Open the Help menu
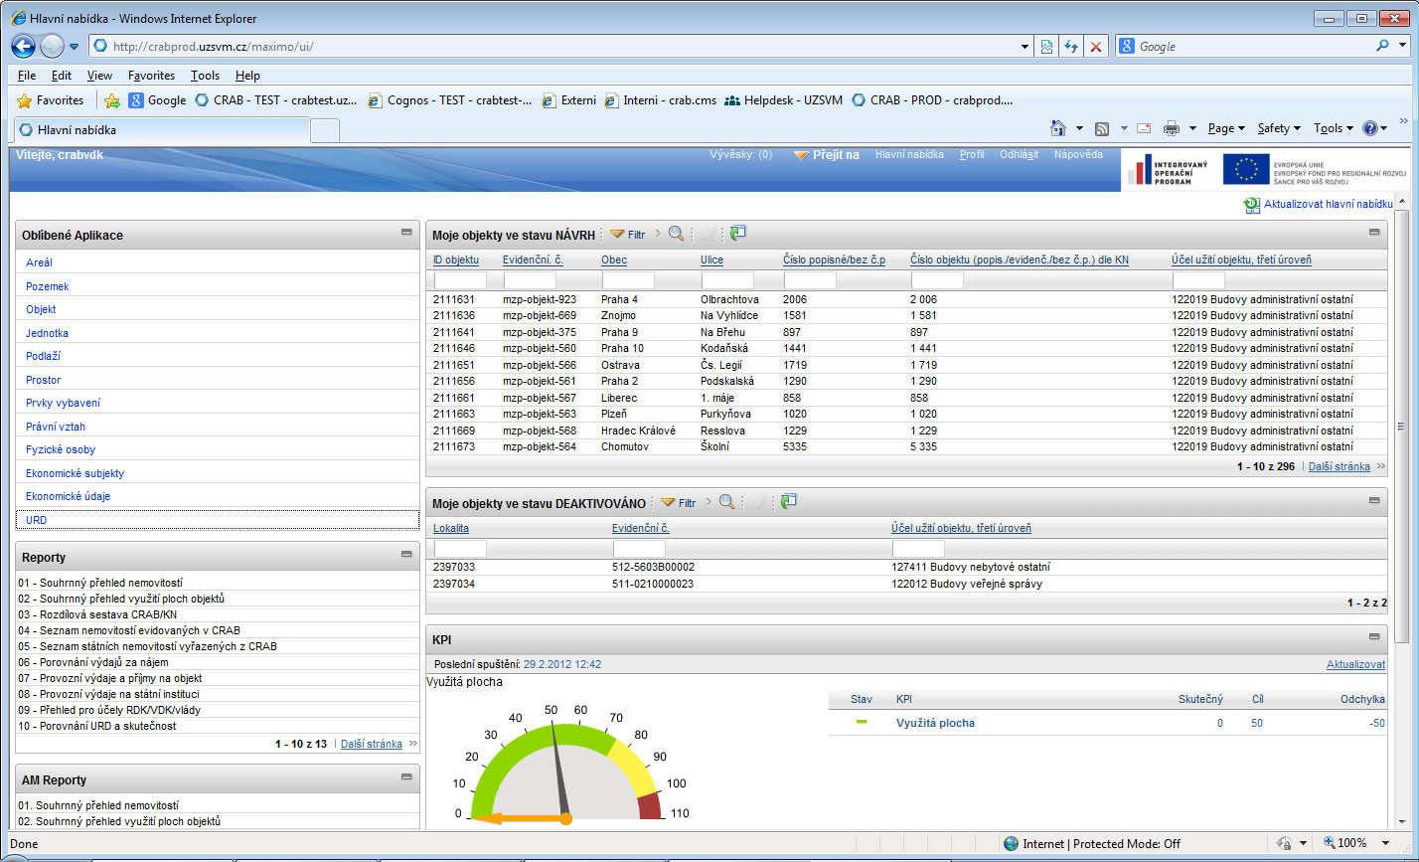Screen dimensions: 1419x862 pyautogui.click(x=247, y=76)
